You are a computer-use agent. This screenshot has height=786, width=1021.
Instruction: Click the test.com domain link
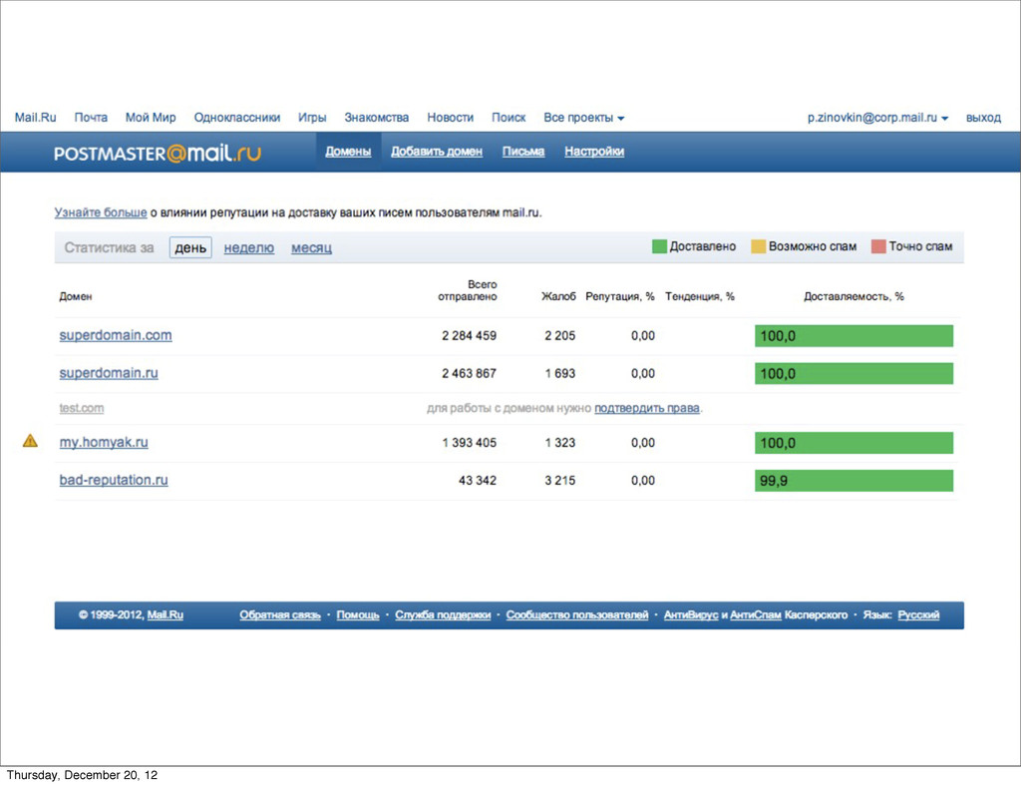point(82,408)
